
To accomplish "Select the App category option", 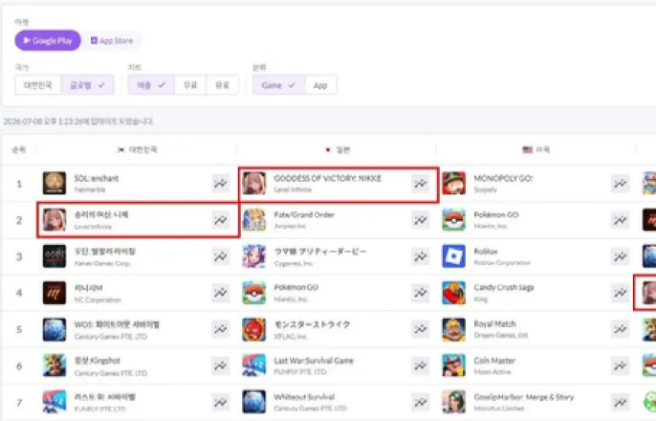I will click(320, 85).
